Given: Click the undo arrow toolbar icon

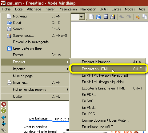Looking at the screenshot, I should (122, 17).
